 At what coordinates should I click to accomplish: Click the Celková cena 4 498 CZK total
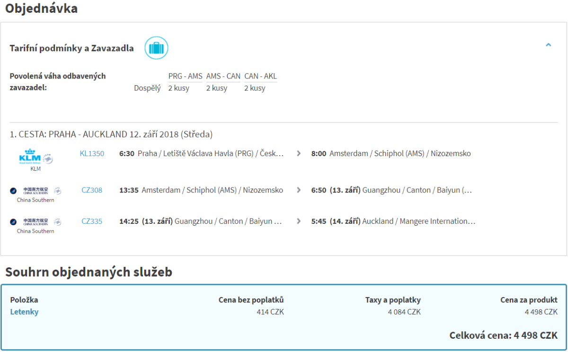click(x=503, y=335)
